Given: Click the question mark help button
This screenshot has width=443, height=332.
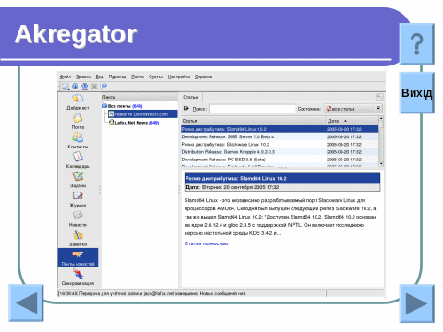Looking at the screenshot, I should 417,44.
